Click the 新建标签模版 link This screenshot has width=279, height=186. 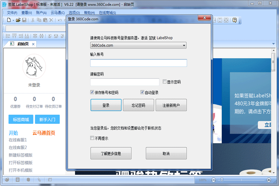pyautogui.click(x=21, y=155)
